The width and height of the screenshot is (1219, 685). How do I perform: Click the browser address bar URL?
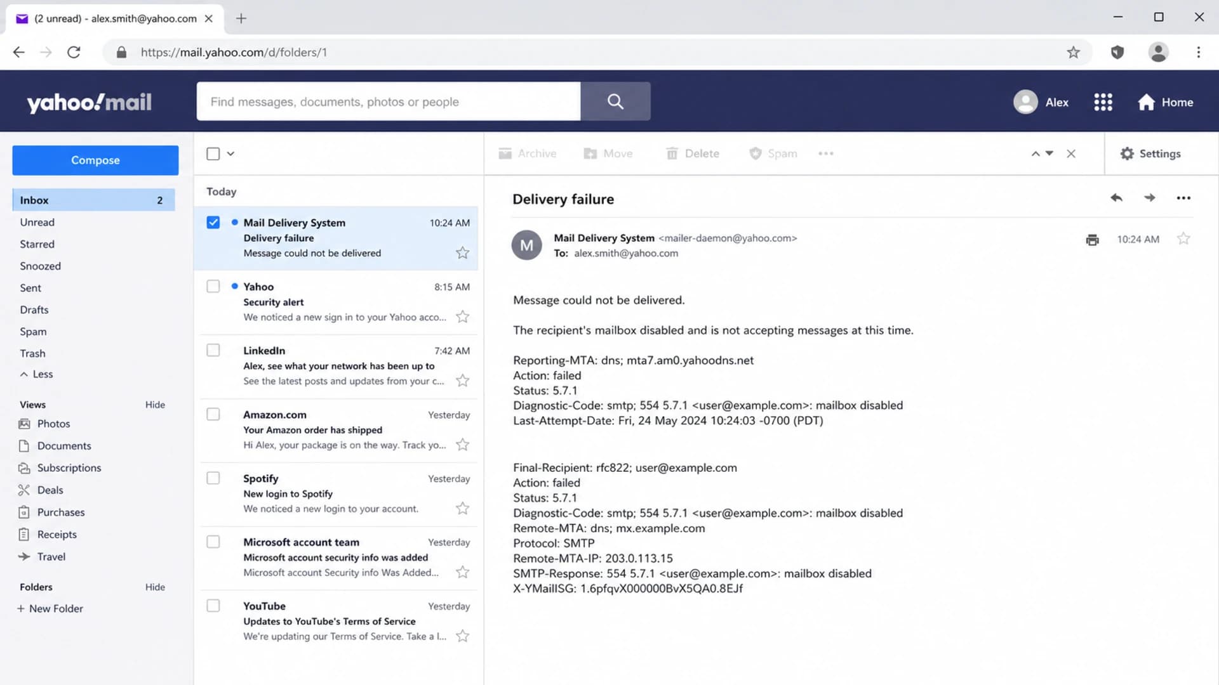point(234,52)
